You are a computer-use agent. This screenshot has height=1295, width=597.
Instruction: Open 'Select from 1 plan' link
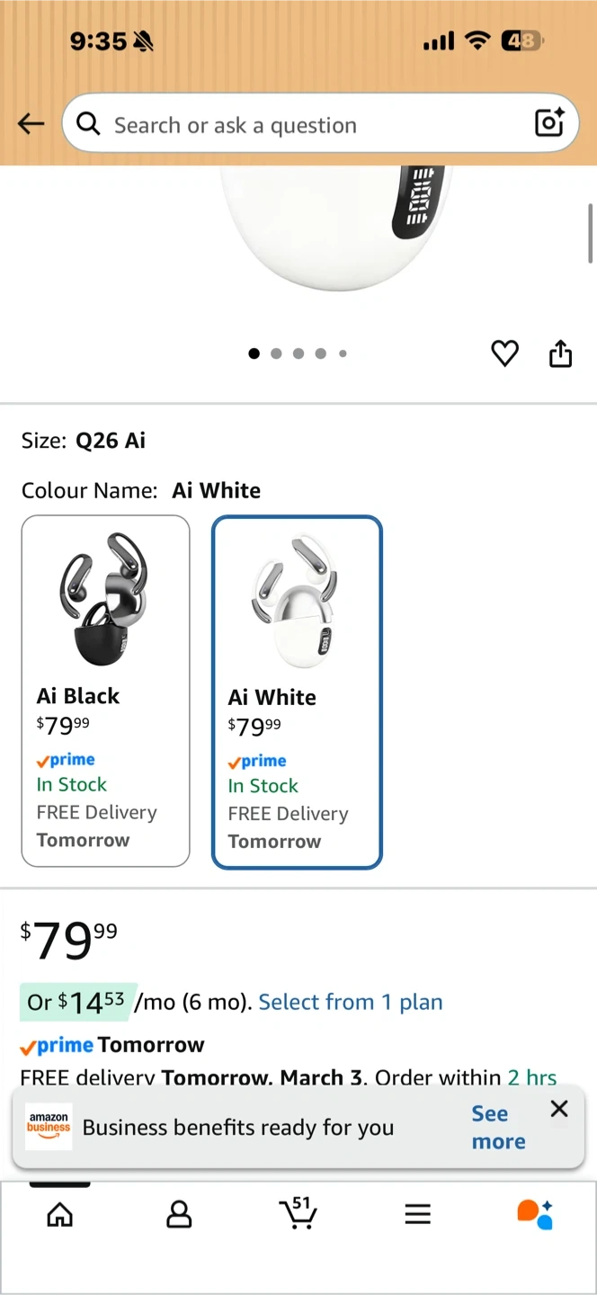351,1002
